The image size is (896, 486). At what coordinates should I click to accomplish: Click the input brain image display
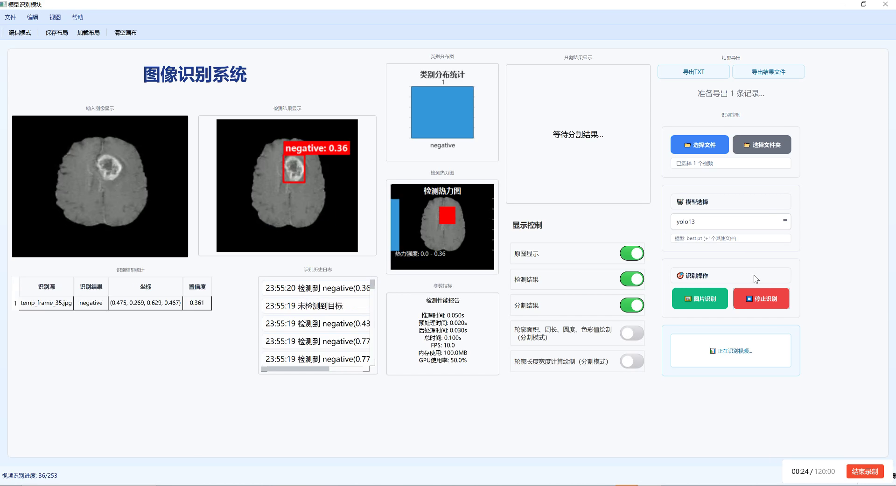tap(100, 186)
